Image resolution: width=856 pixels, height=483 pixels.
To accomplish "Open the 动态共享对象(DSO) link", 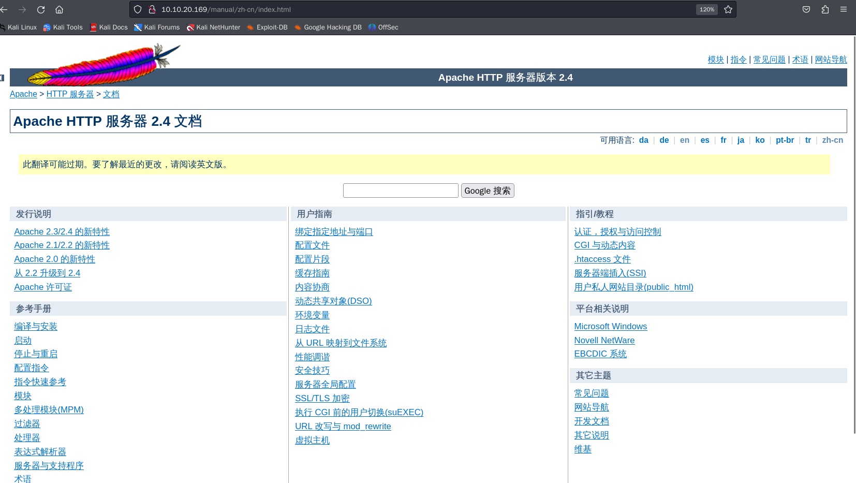I will [333, 301].
